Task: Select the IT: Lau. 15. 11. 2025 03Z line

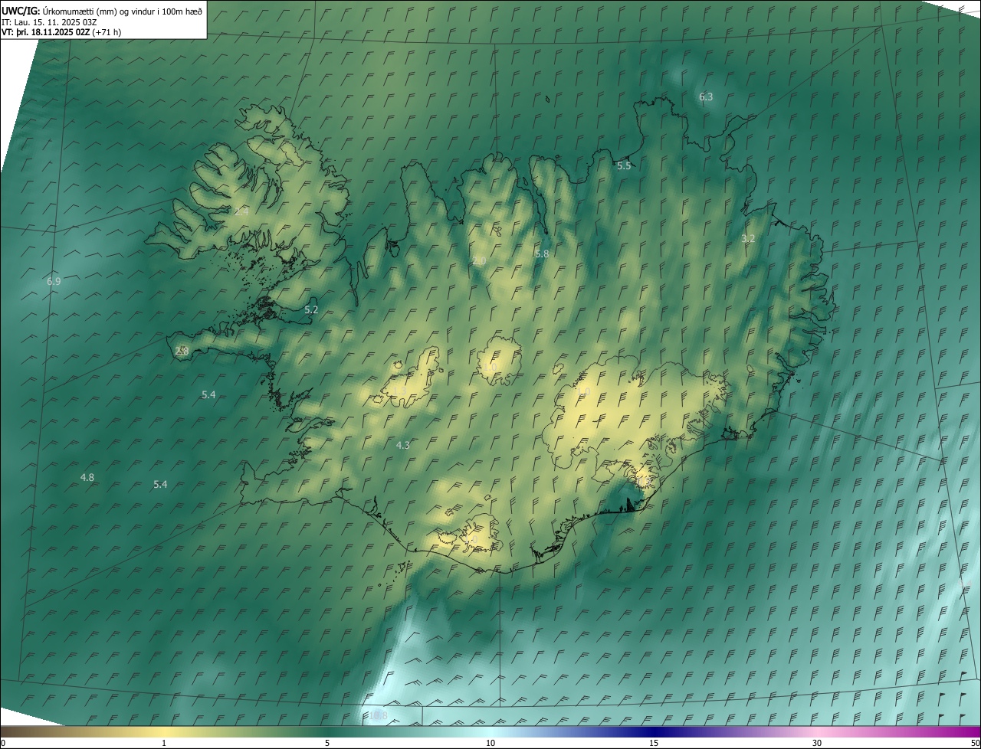Action: (x=49, y=21)
